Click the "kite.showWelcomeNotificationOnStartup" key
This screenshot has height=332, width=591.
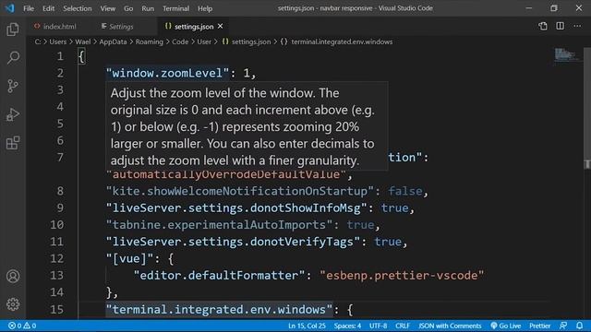[x=240, y=191]
